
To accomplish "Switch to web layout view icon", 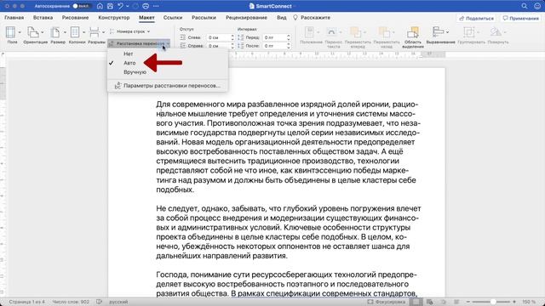I will 430,302.
